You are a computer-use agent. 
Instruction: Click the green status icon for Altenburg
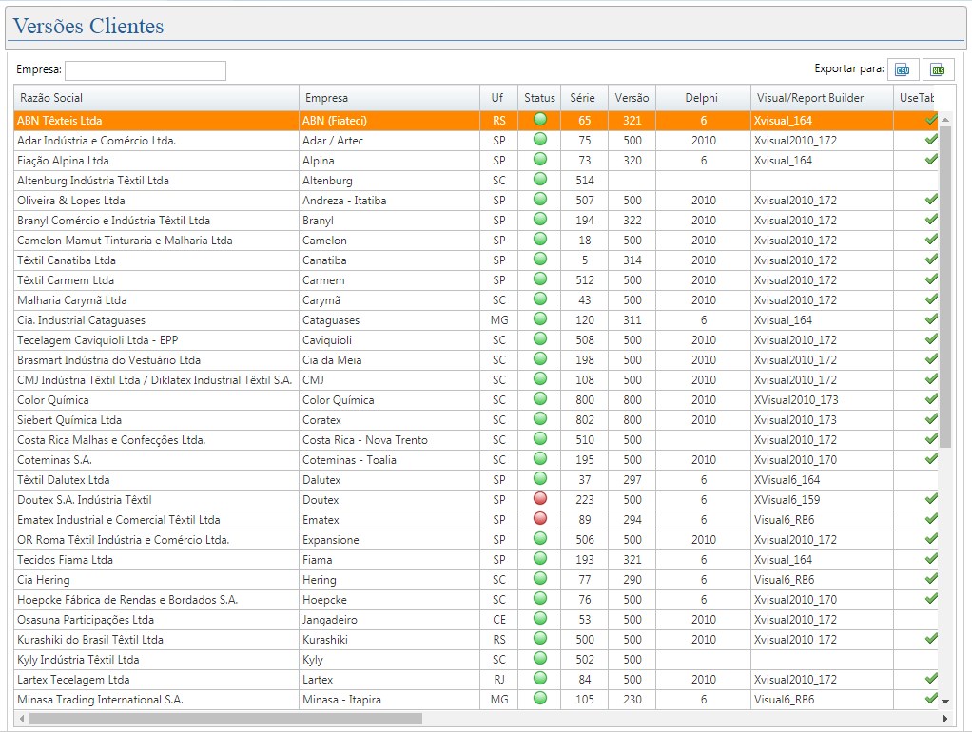[540, 179]
